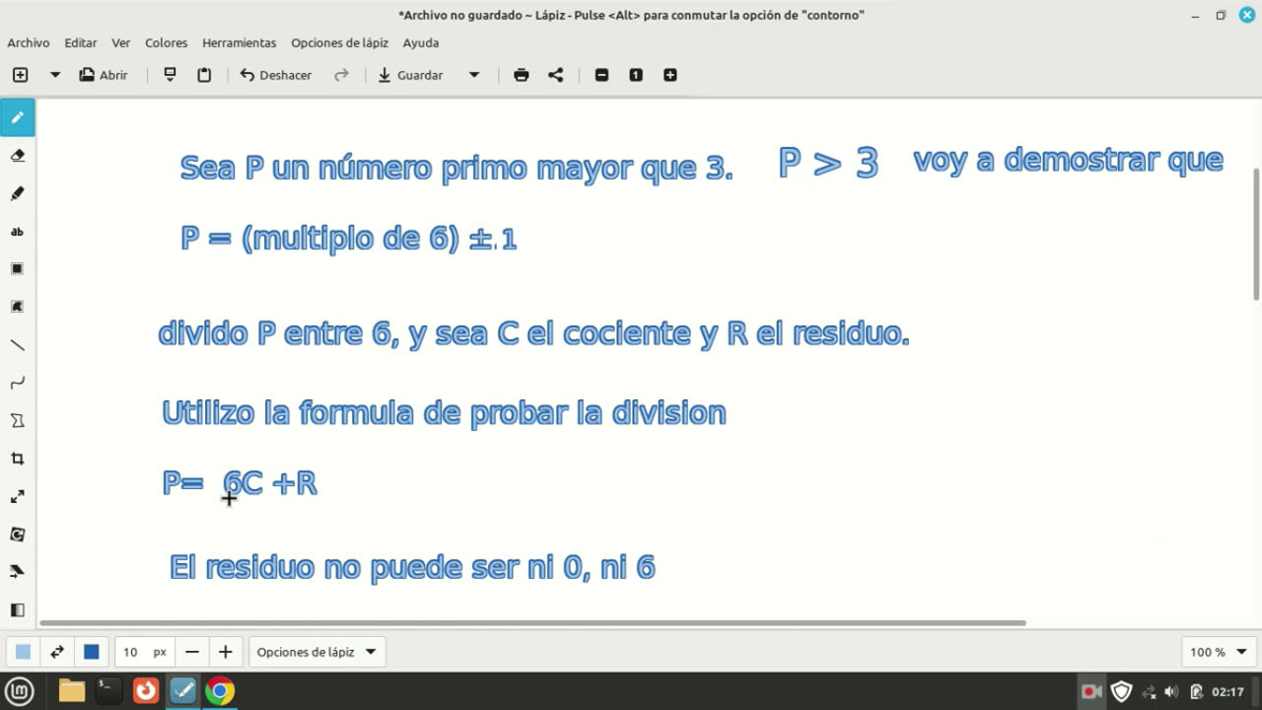Select the Free selection tool
Viewport: 1262px width, 710px height.
click(18, 307)
